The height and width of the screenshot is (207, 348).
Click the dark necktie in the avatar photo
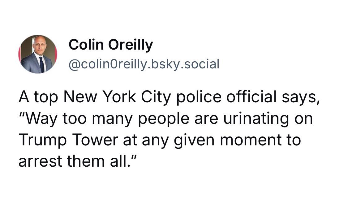[41, 64]
